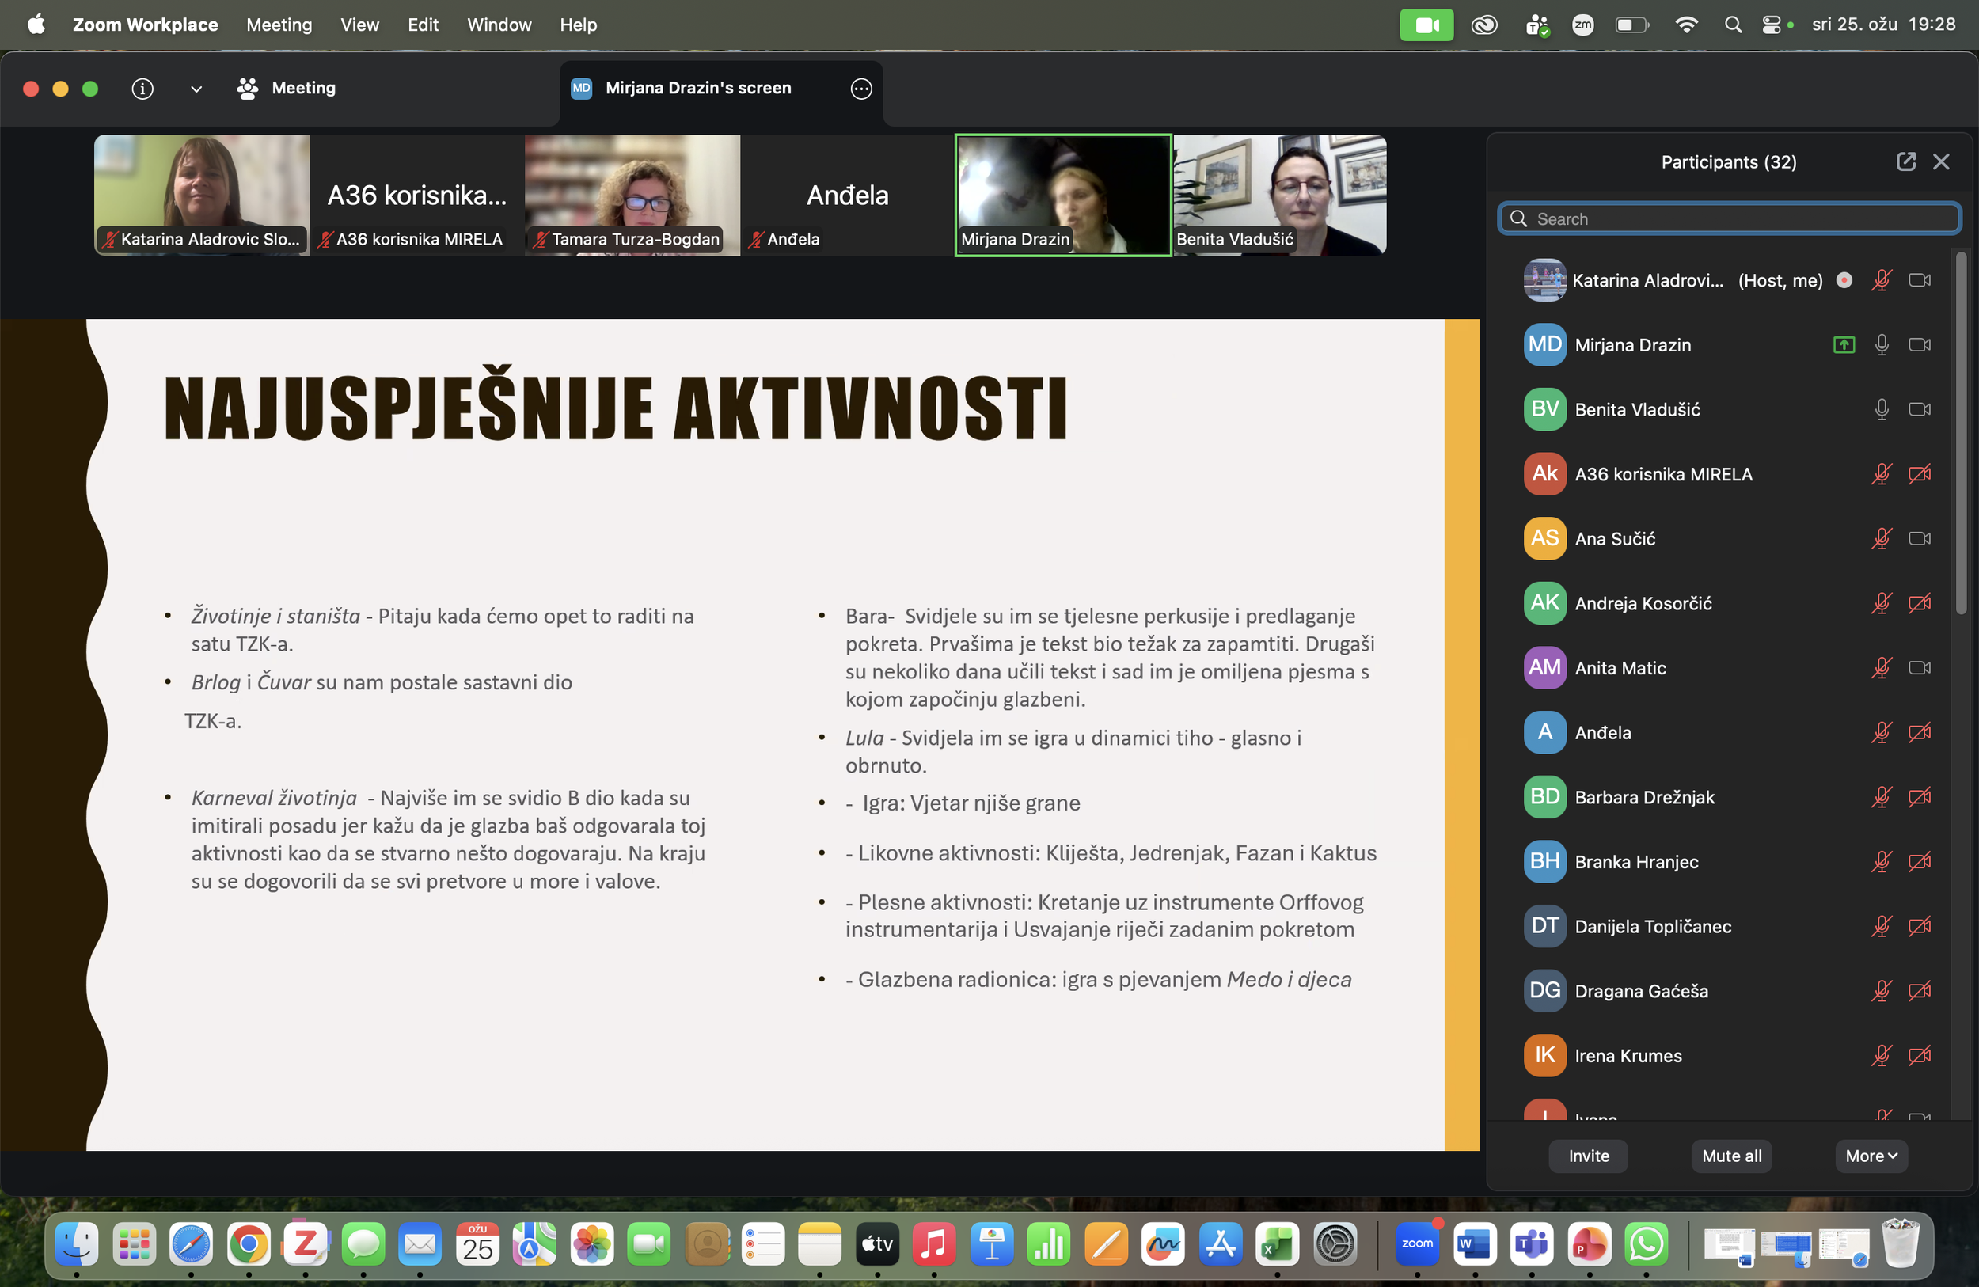Screen dimensions: 1979x1287
Task: Open screen share options ellipsis icon
Action: tap(861, 88)
